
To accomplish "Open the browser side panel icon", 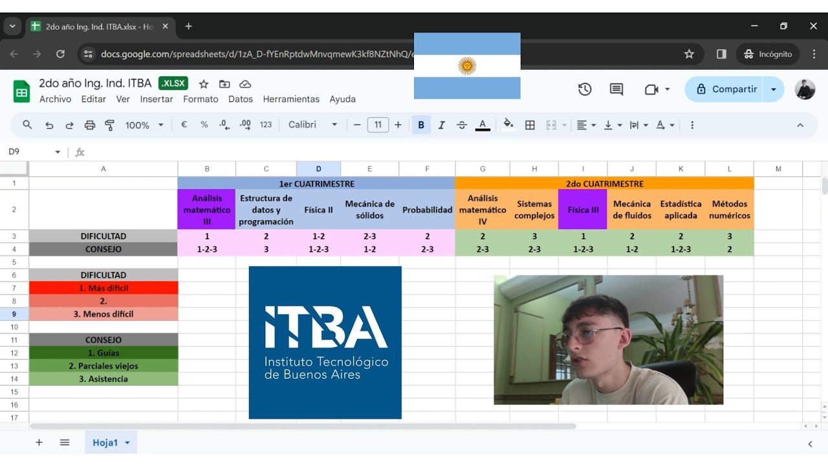I will pos(721,54).
